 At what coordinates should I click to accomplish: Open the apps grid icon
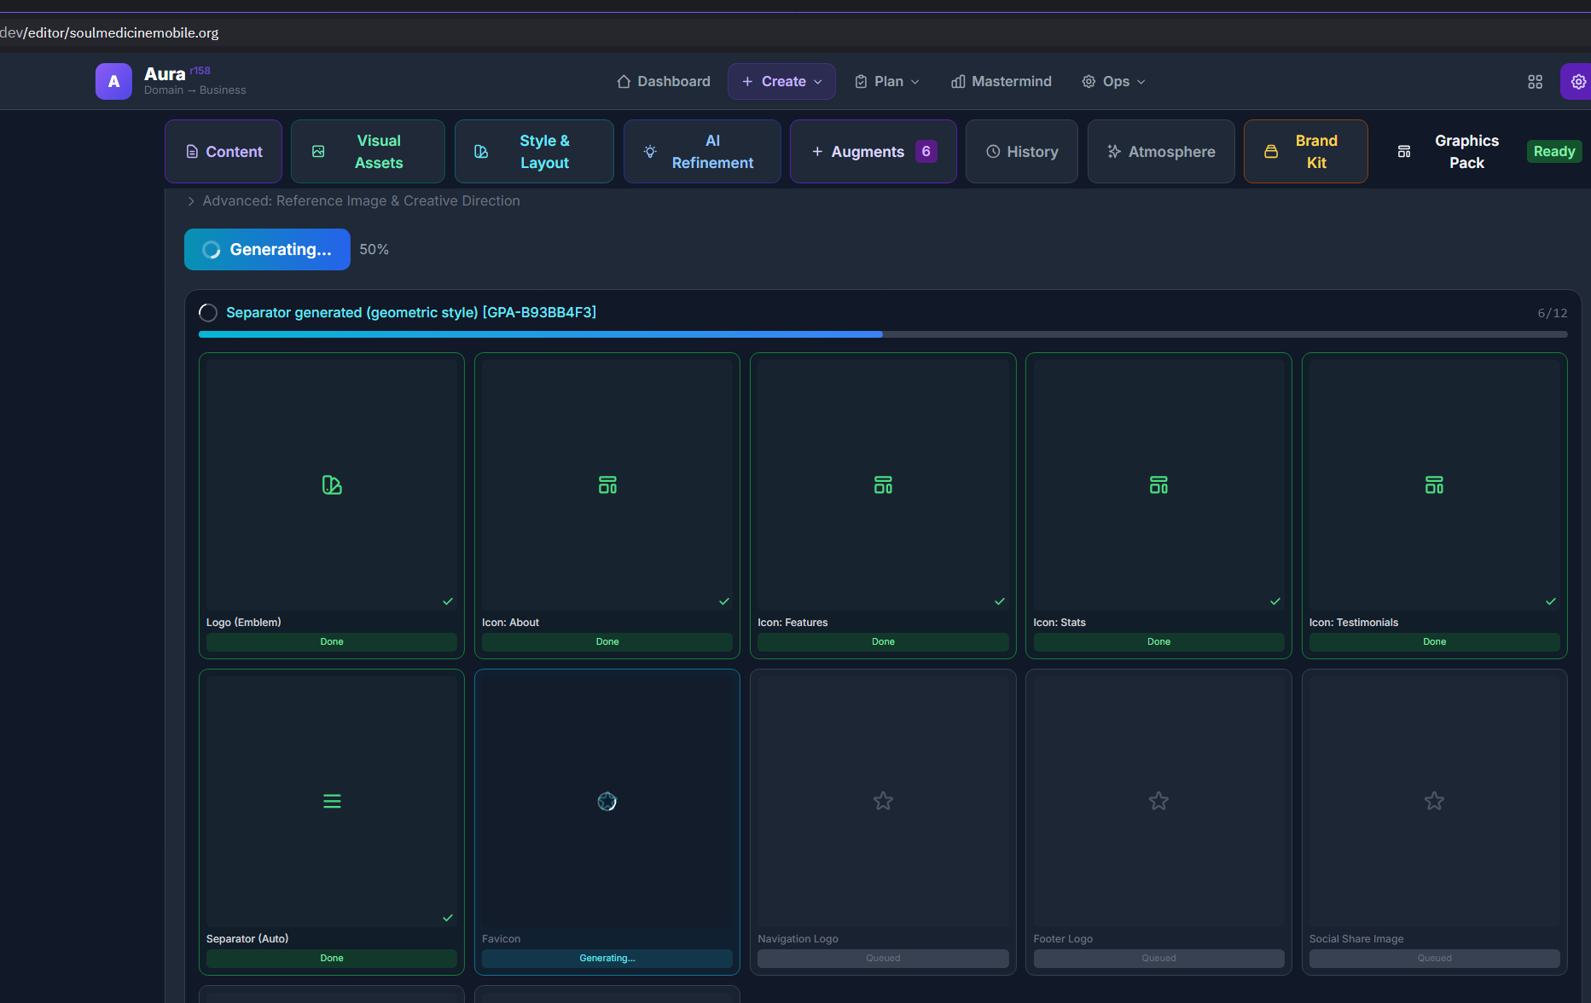point(1535,82)
